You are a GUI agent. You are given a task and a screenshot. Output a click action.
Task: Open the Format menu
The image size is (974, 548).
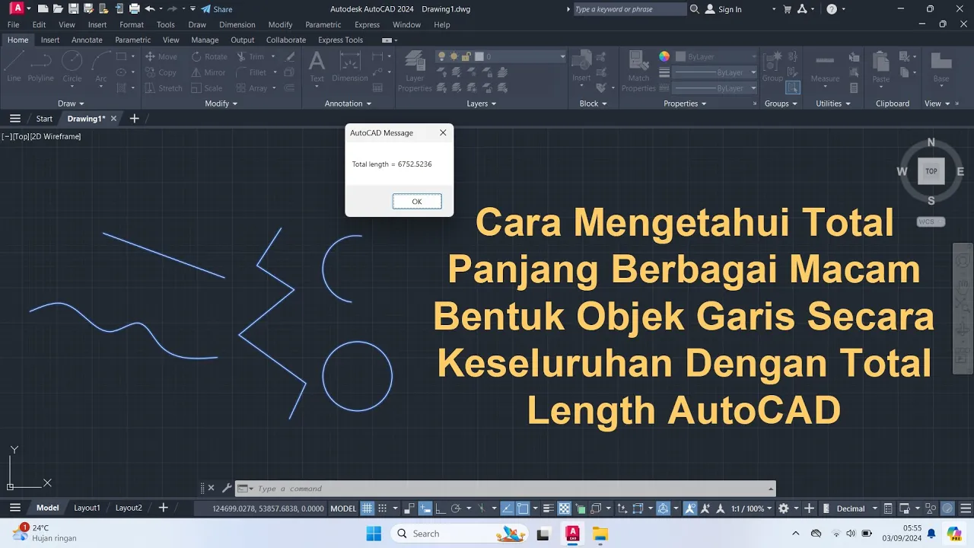[x=132, y=24]
